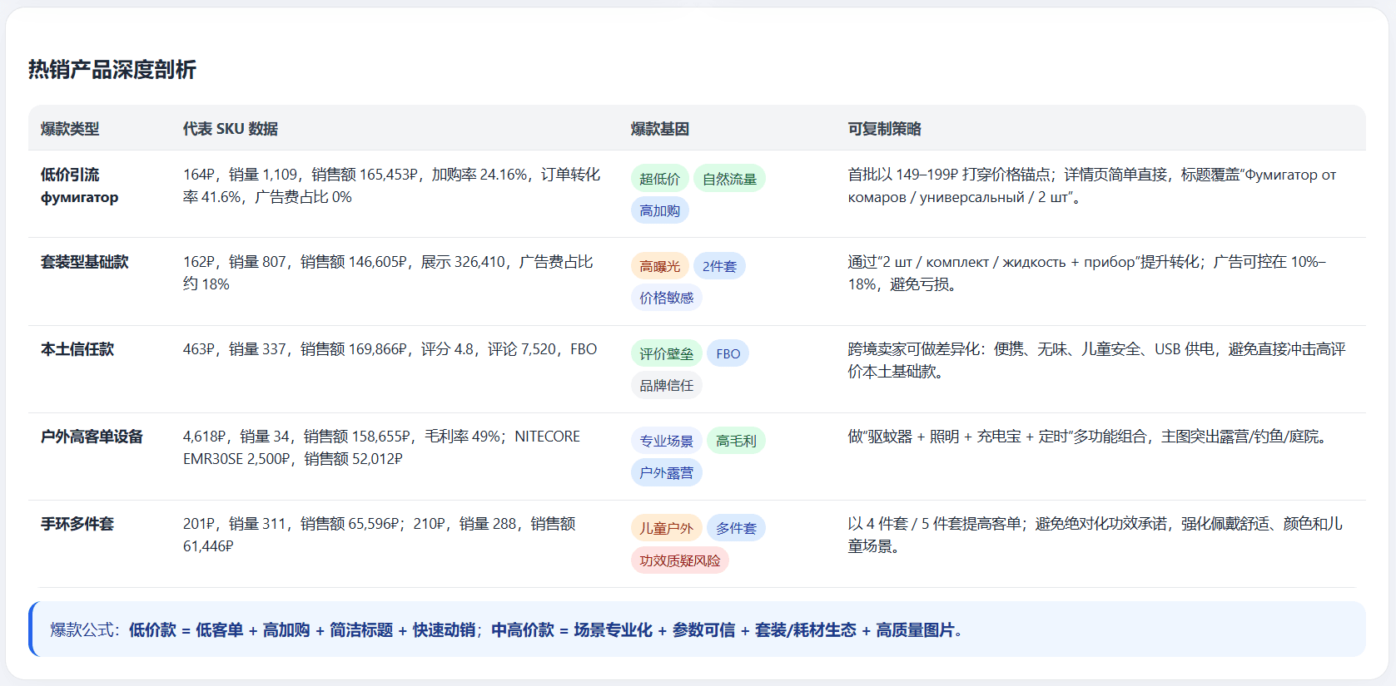Click the 品牌信任 gray tag
1396x686 pixels.
666,385
